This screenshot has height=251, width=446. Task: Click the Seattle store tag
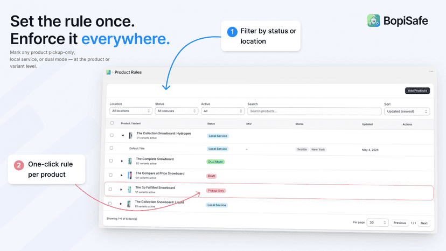pos(302,149)
